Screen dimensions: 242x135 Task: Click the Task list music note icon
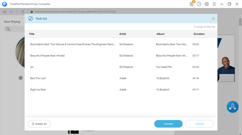click(30, 19)
